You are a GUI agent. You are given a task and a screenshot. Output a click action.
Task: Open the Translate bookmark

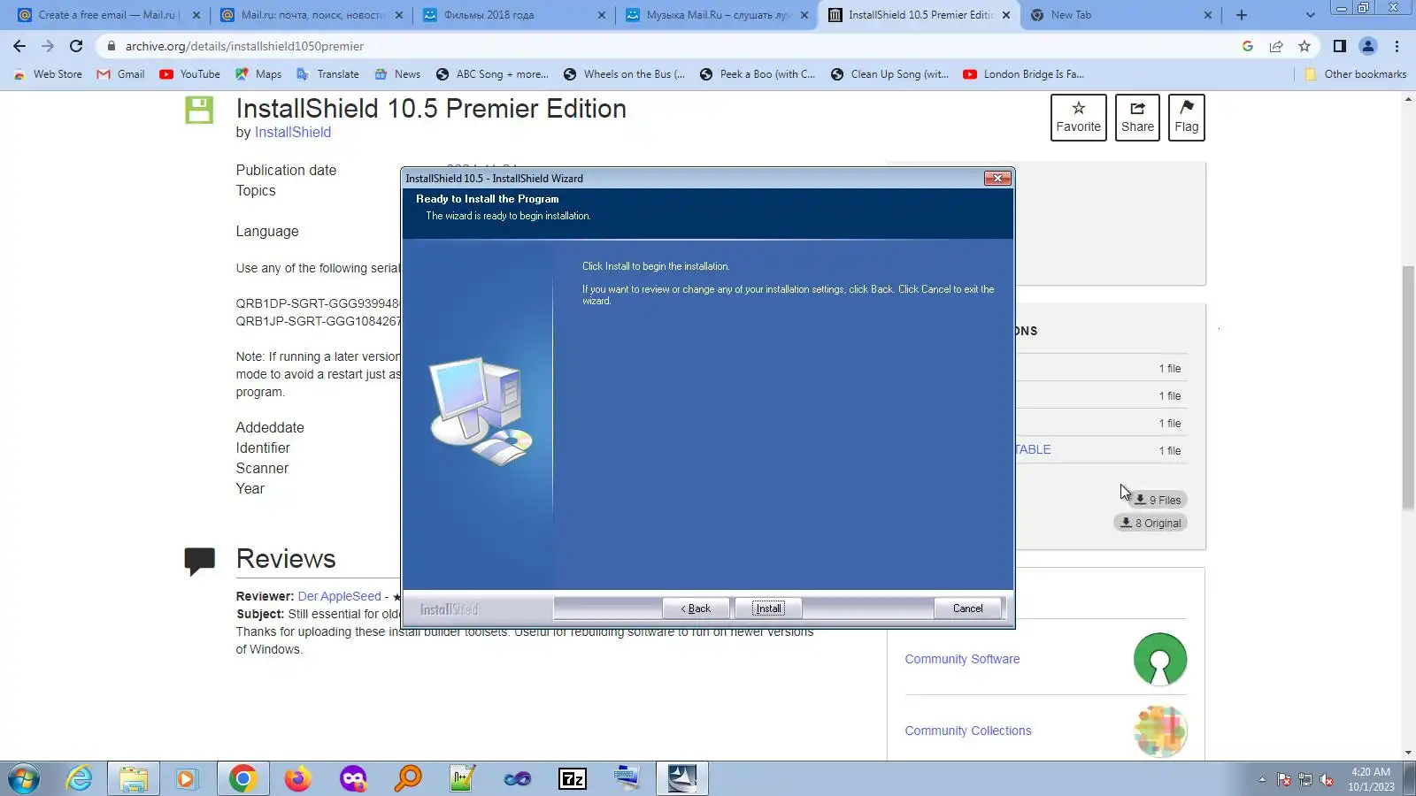pos(327,74)
